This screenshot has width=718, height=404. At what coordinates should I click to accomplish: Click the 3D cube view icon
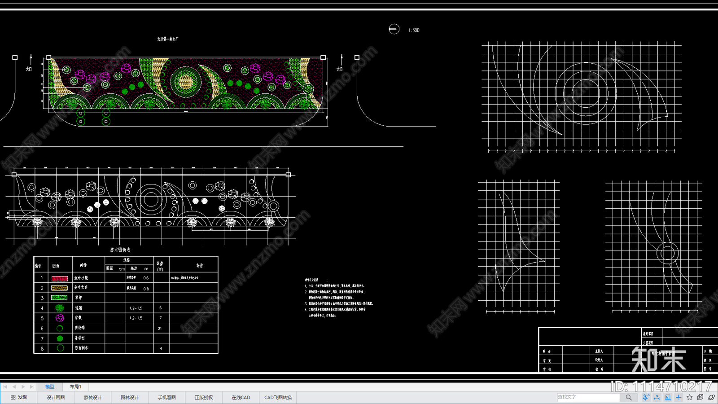click(x=700, y=397)
